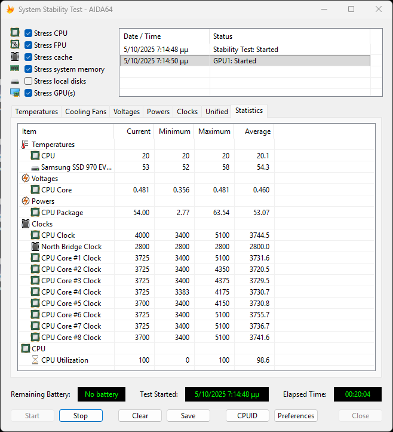Click the CPU Utilization average value 98.6
The height and width of the screenshot is (432, 393).
click(263, 360)
